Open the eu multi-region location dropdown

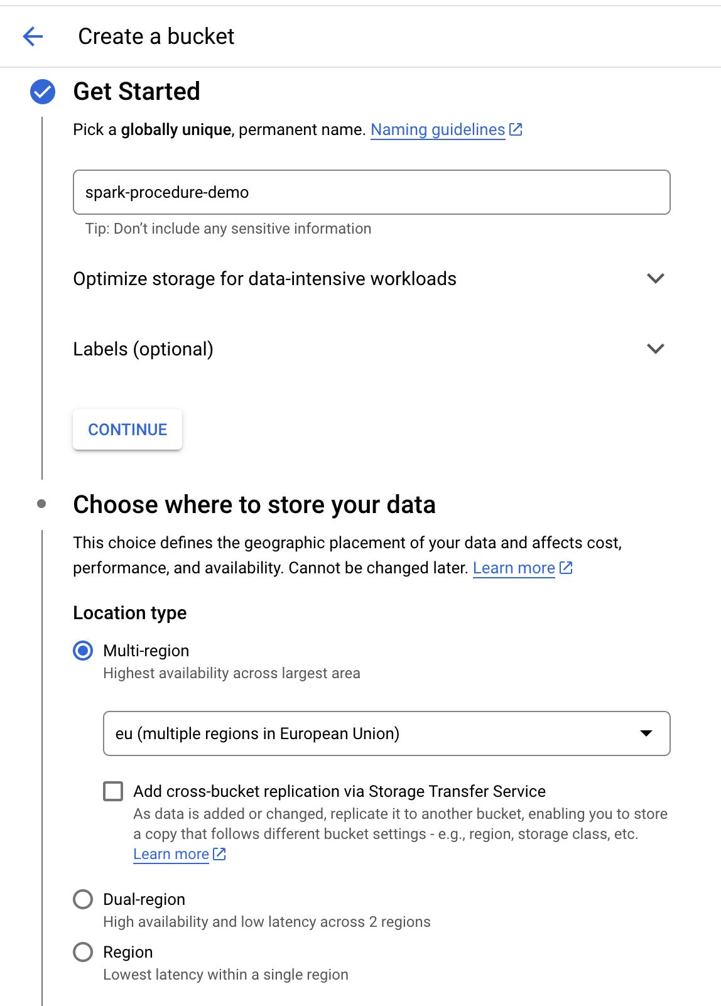(x=386, y=733)
